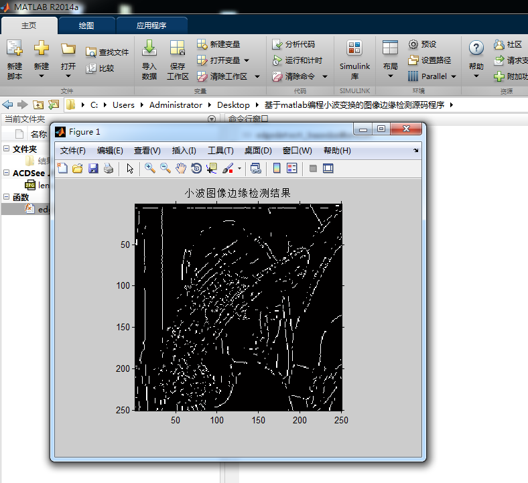Click Administrator in the address path
The height and width of the screenshot is (483, 528).
pyautogui.click(x=176, y=105)
